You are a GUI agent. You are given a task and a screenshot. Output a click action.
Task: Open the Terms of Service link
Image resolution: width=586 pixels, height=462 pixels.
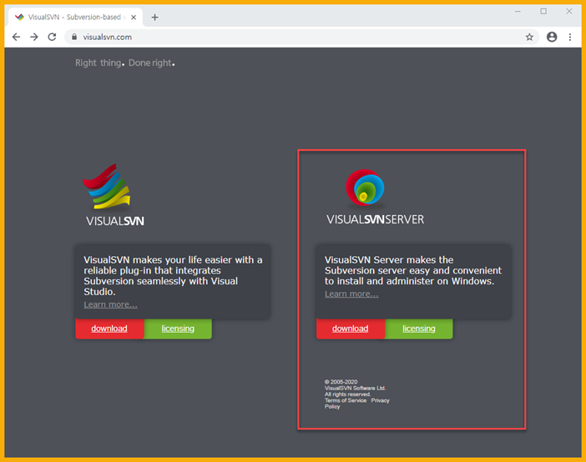[x=346, y=400]
